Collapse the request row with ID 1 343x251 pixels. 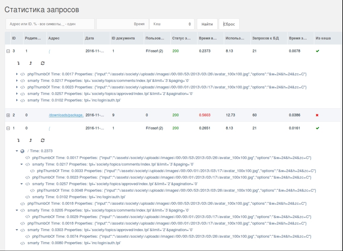point(8,128)
